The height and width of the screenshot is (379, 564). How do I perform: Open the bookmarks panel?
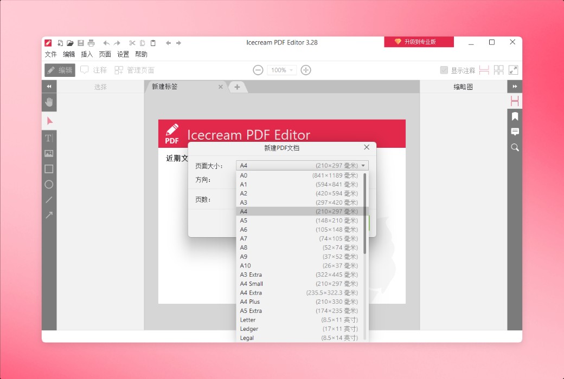[x=514, y=116]
